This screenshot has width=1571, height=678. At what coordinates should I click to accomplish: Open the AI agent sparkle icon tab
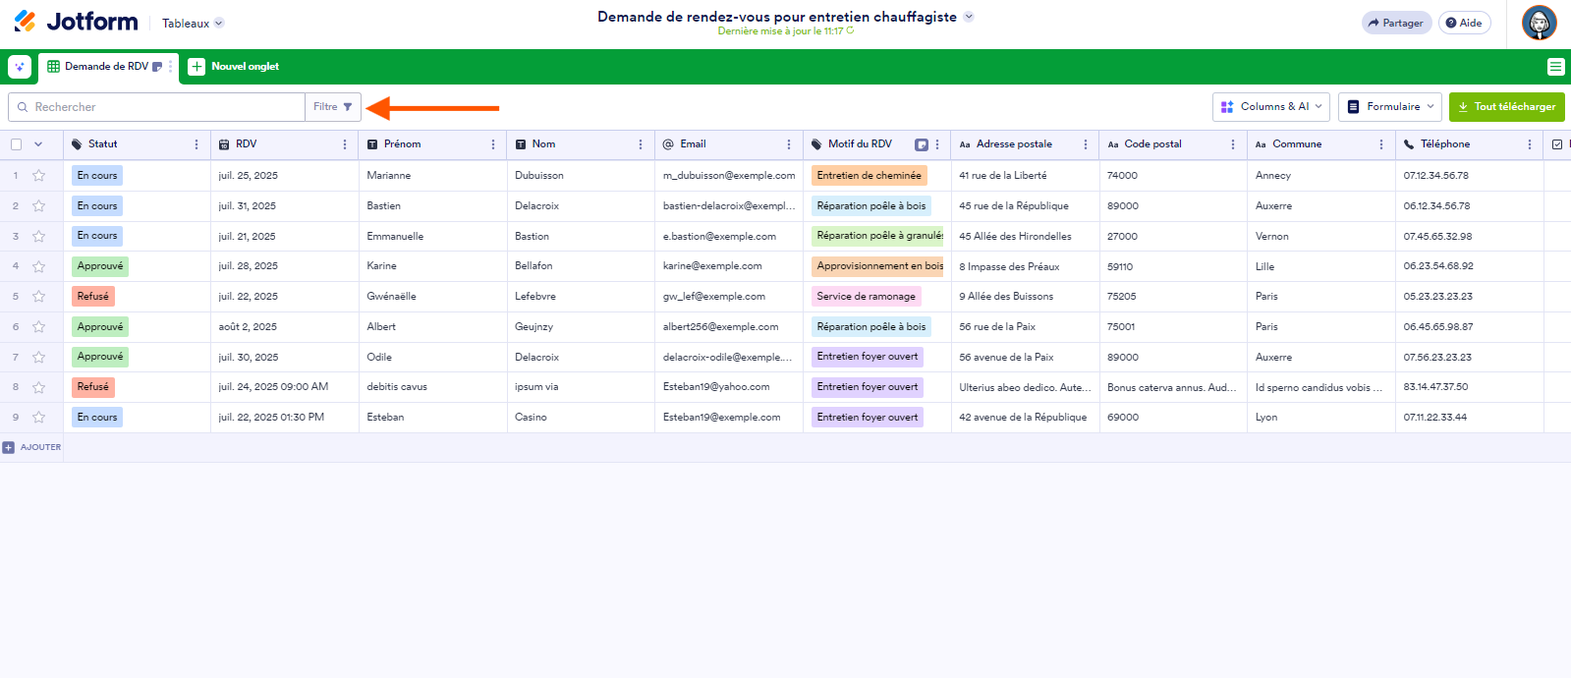click(20, 67)
